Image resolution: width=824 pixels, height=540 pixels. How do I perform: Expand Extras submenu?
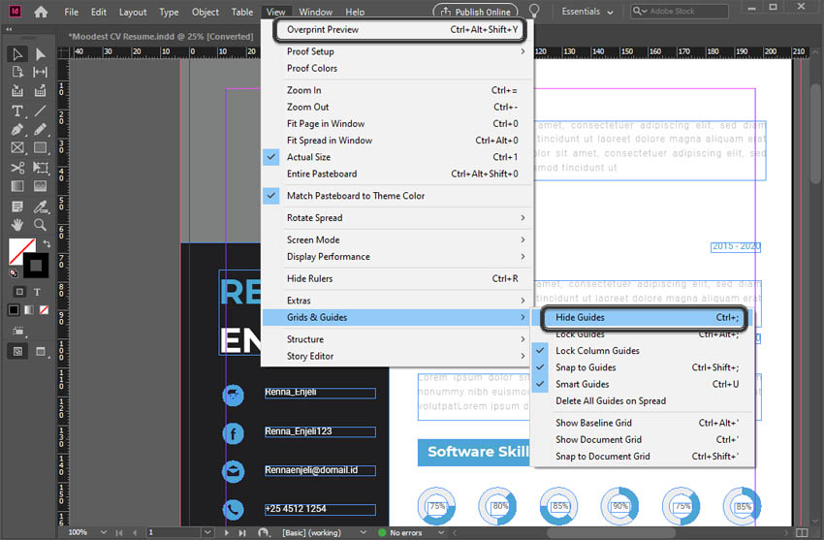tap(397, 301)
